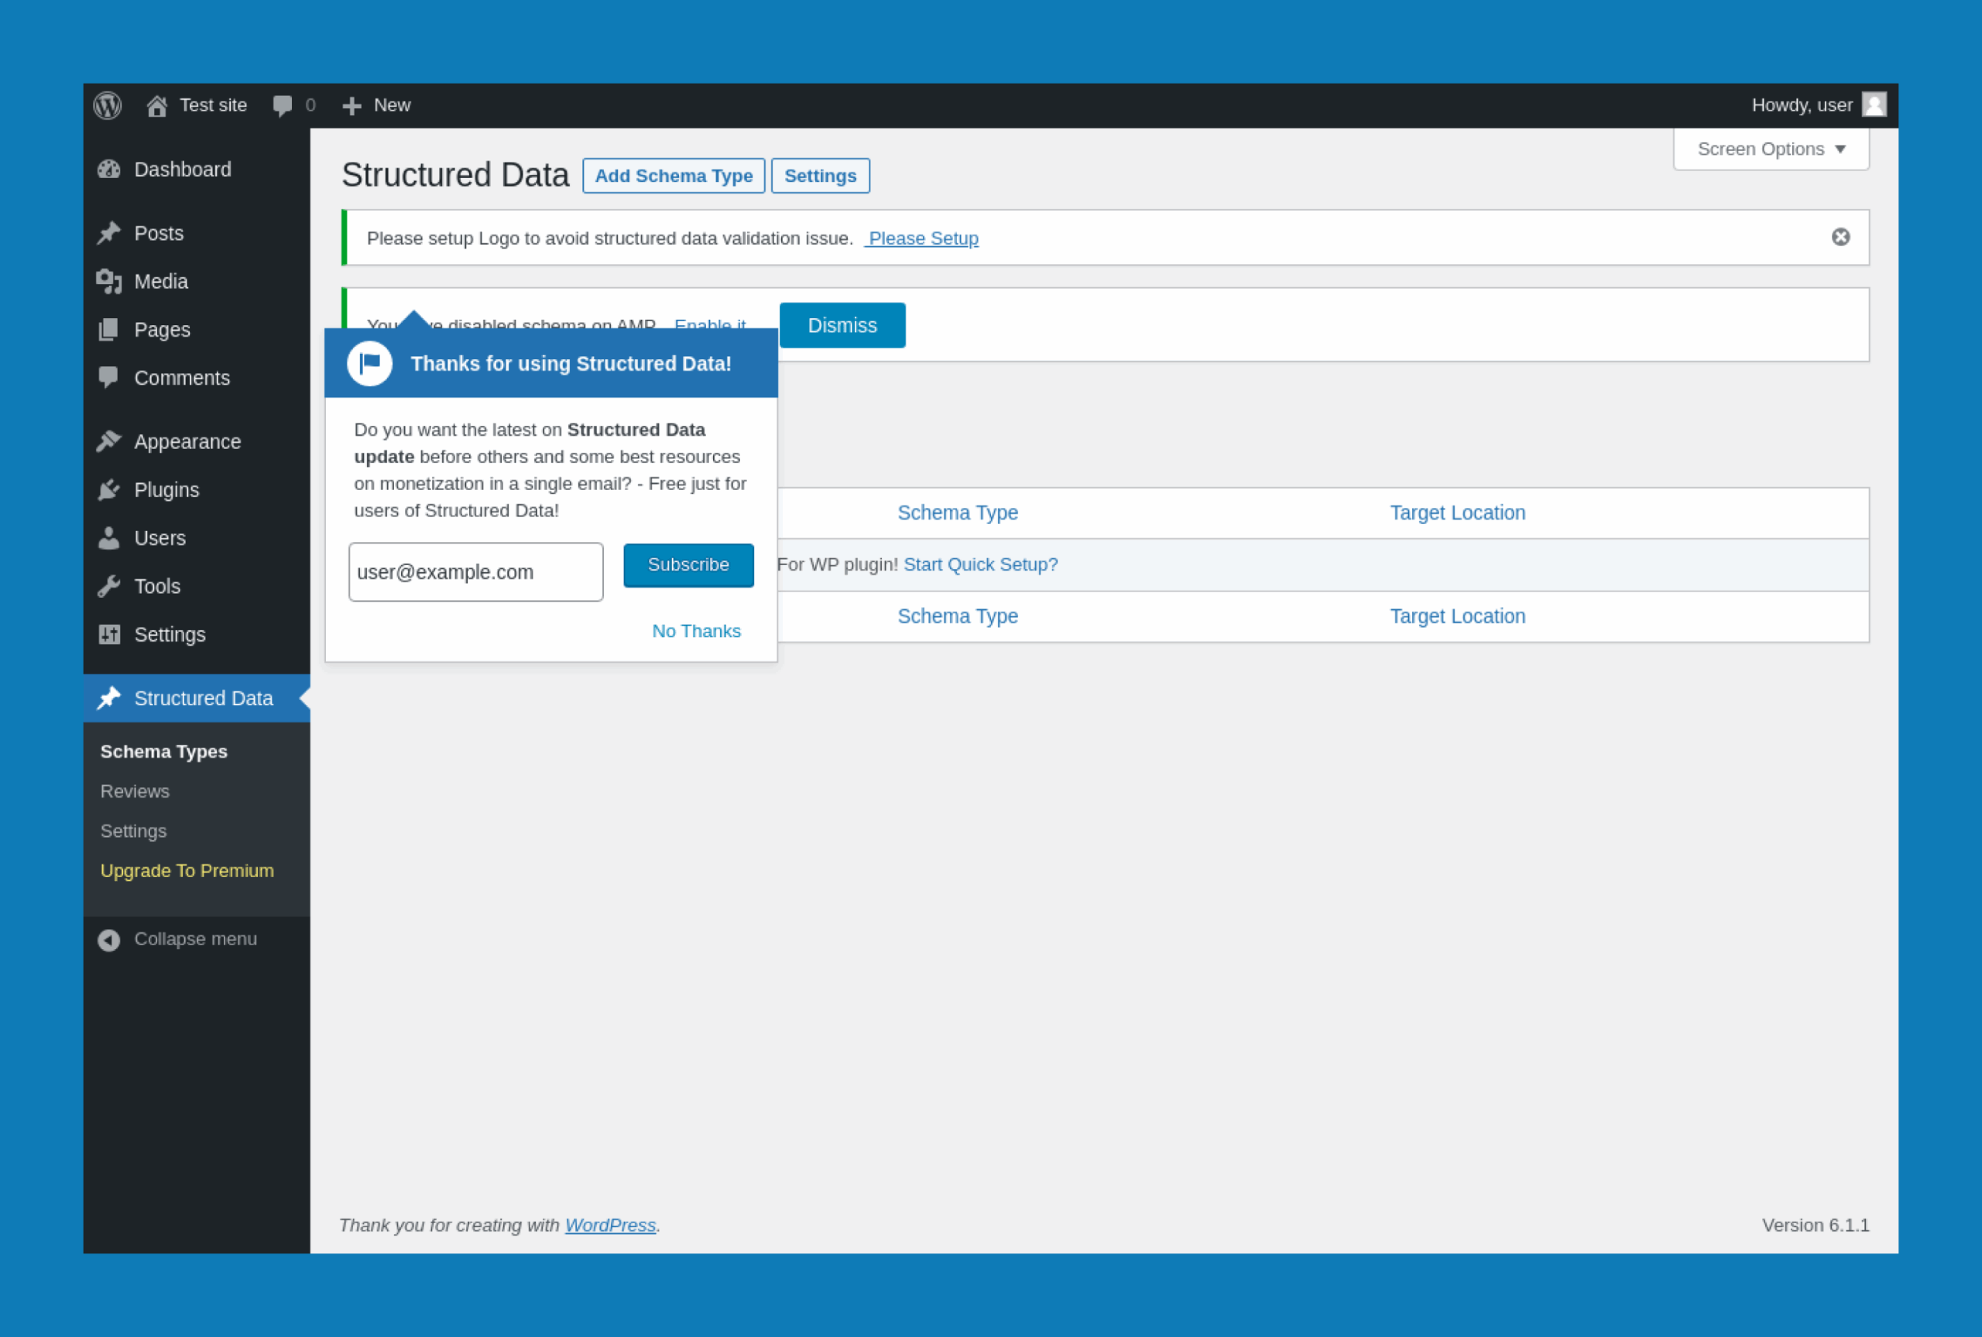The height and width of the screenshot is (1337, 1982).
Task: Click the WordPress logo in admin bar
Action: pos(107,105)
